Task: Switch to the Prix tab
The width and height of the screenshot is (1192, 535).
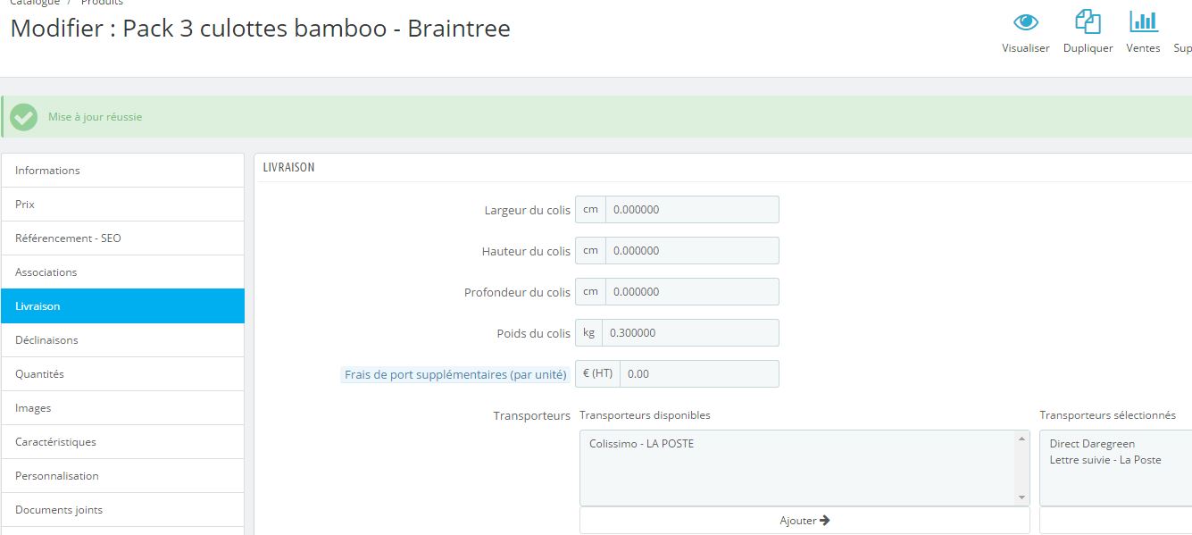Action: click(122, 205)
